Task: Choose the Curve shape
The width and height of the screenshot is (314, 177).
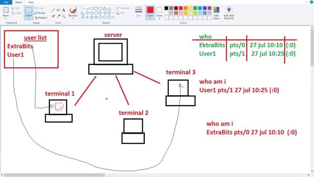Action: coord(87,9)
